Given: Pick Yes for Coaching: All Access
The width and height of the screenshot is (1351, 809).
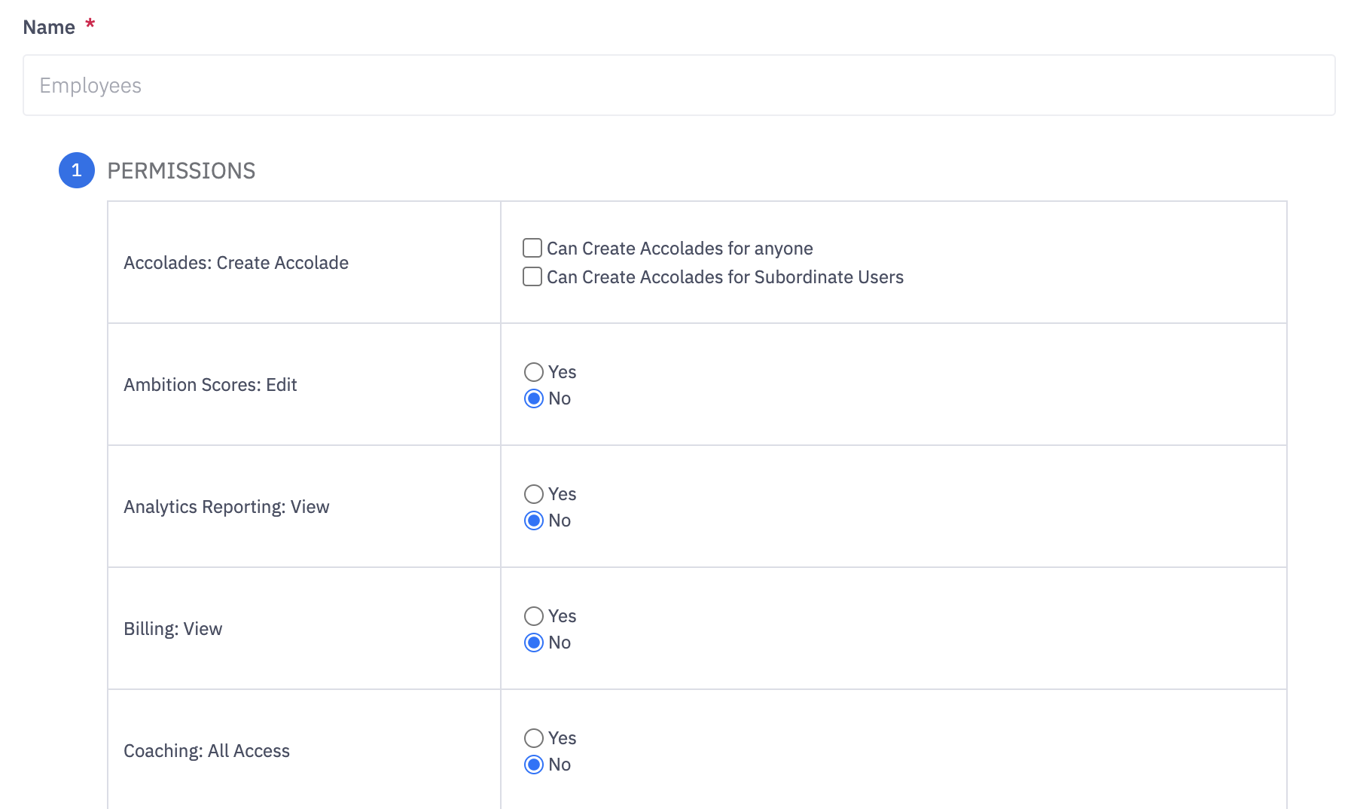Looking at the screenshot, I should point(534,738).
